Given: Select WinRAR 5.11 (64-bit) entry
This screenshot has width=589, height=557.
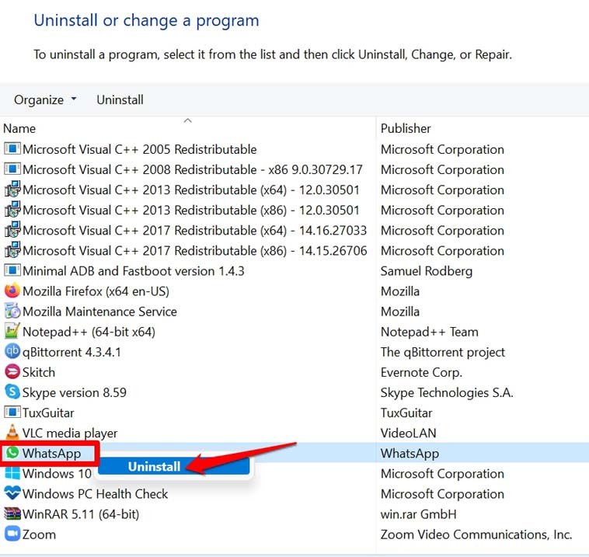Looking at the screenshot, I should 81,514.
